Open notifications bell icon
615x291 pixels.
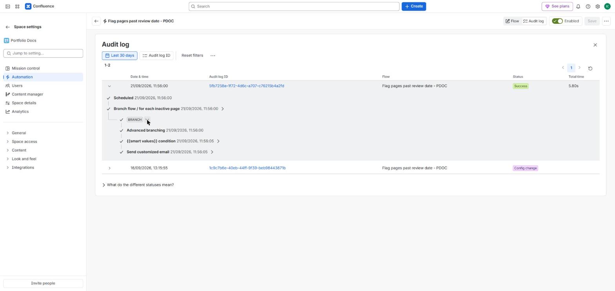coord(578,6)
